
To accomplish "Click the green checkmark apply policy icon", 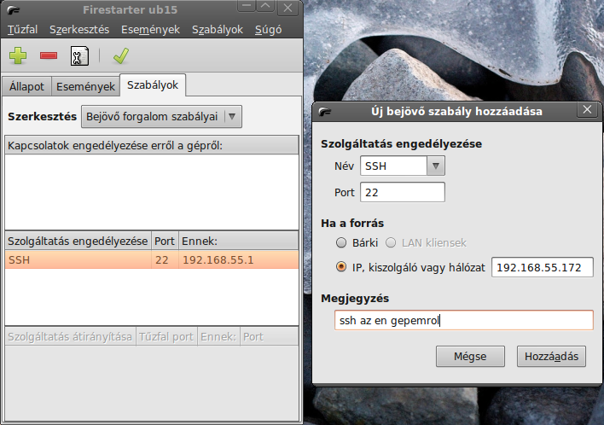I will (120, 56).
